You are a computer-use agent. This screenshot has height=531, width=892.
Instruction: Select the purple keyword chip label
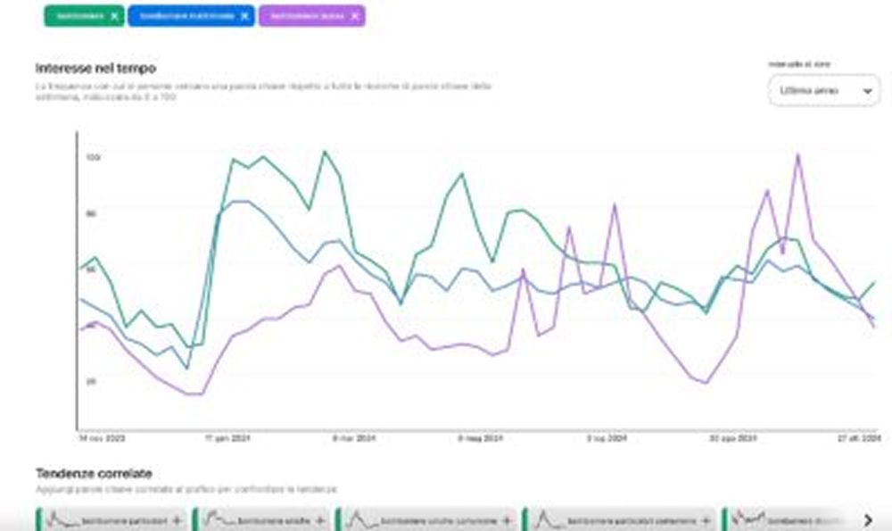[x=306, y=16]
